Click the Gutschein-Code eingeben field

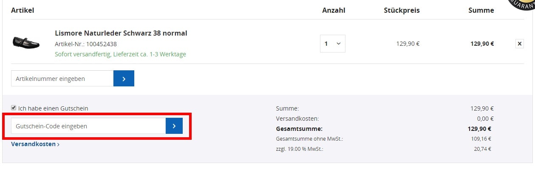pyautogui.click(x=88, y=126)
